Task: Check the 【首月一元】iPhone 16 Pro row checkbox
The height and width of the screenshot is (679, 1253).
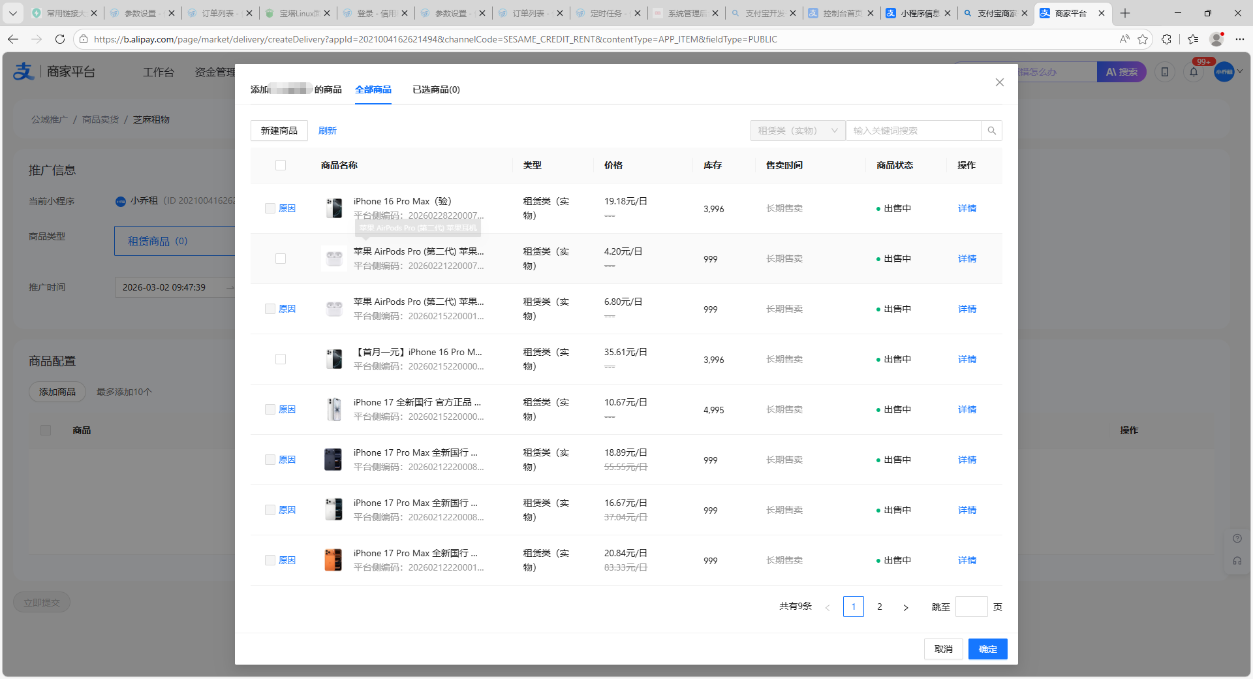Action: (281, 359)
